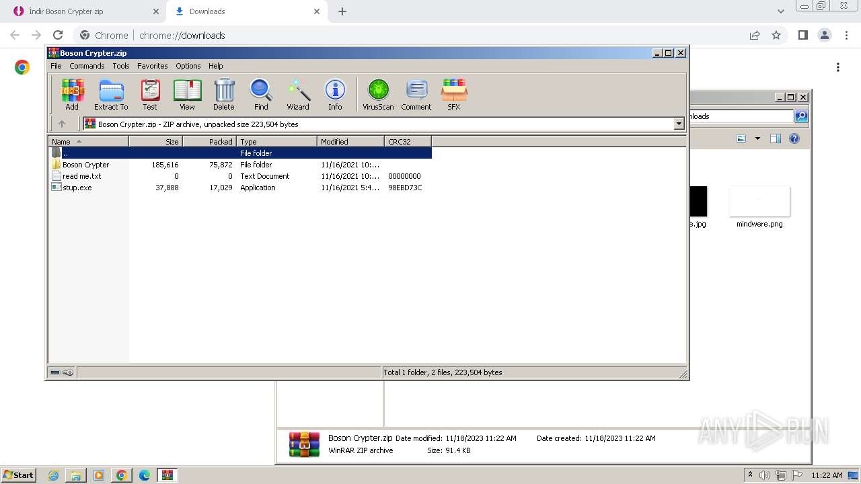This screenshot has height=484, width=861.
Task: Expand the archive path dropdown
Action: 679,124
